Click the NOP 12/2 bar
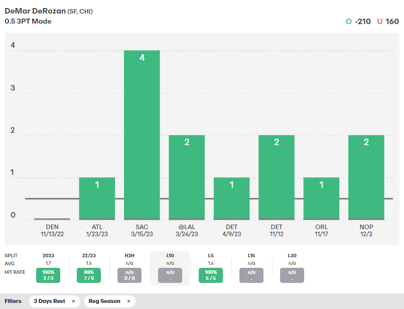This screenshot has width=404, height=309. click(x=366, y=177)
